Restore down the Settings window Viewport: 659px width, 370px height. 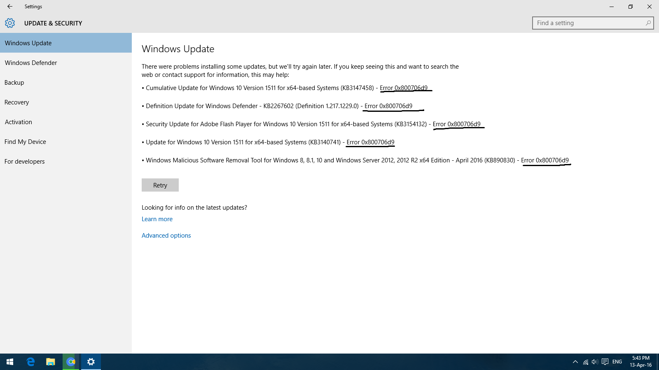coord(631,7)
